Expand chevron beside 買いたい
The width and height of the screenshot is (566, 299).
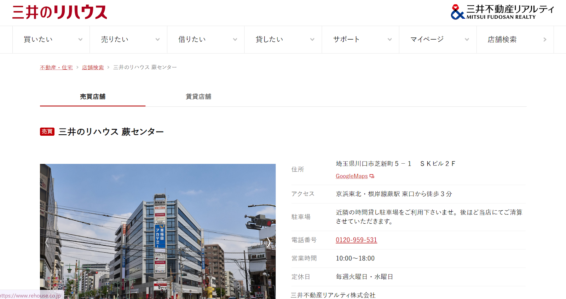(80, 40)
